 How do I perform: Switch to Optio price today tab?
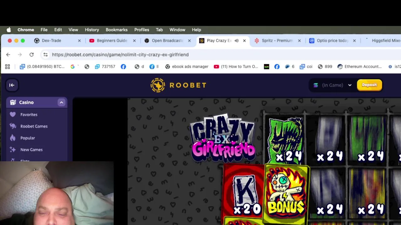[x=332, y=41]
